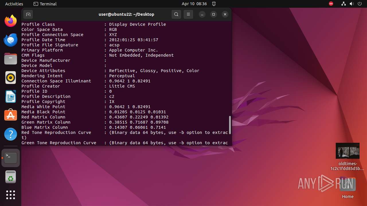367x206 pixels.
Task: Click 'Red Tone Reproduction Curve' label
Action: (x=56, y=132)
